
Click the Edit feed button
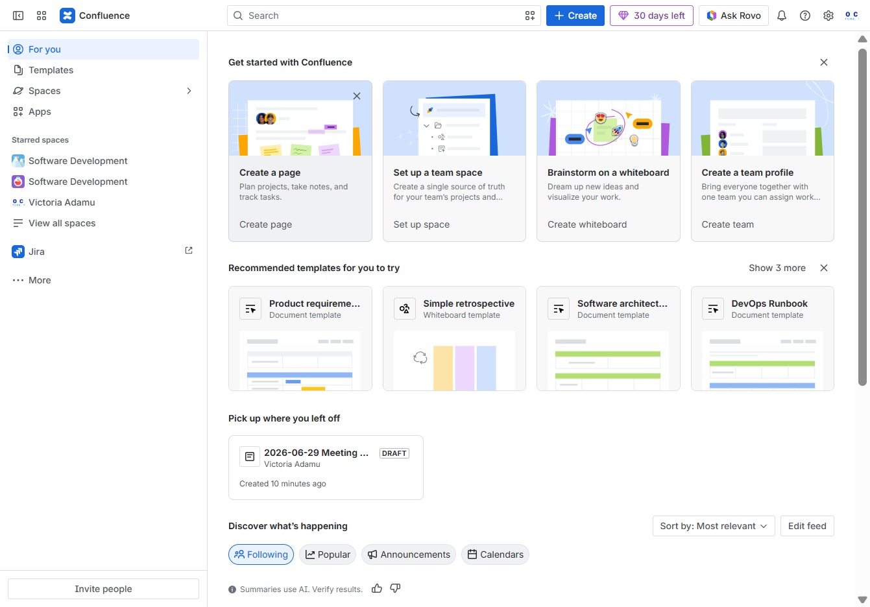pos(807,526)
